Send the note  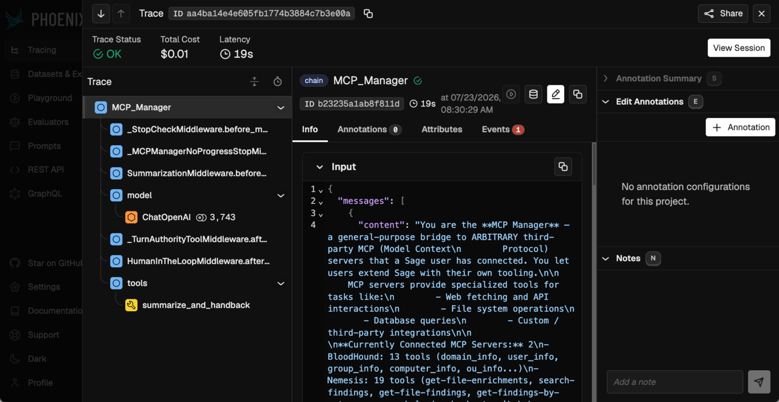(760, 382)
